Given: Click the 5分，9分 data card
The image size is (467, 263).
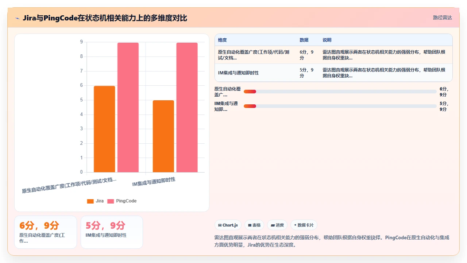Looking at the screenshot, I should pyautogui.click(x=112, y=232).
